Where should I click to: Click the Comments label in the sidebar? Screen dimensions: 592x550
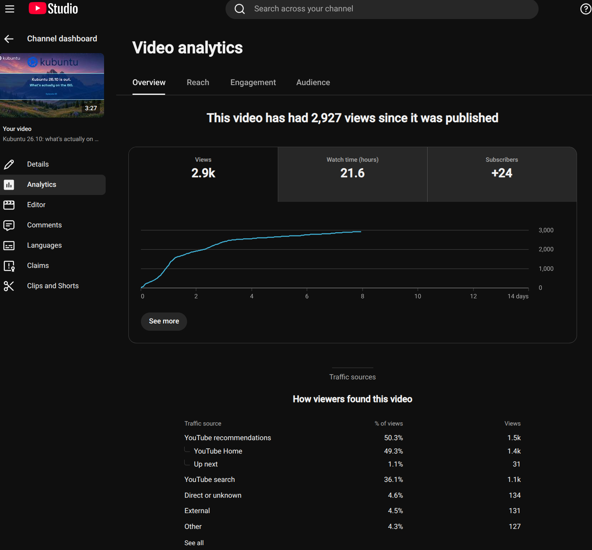pos(45,225)
